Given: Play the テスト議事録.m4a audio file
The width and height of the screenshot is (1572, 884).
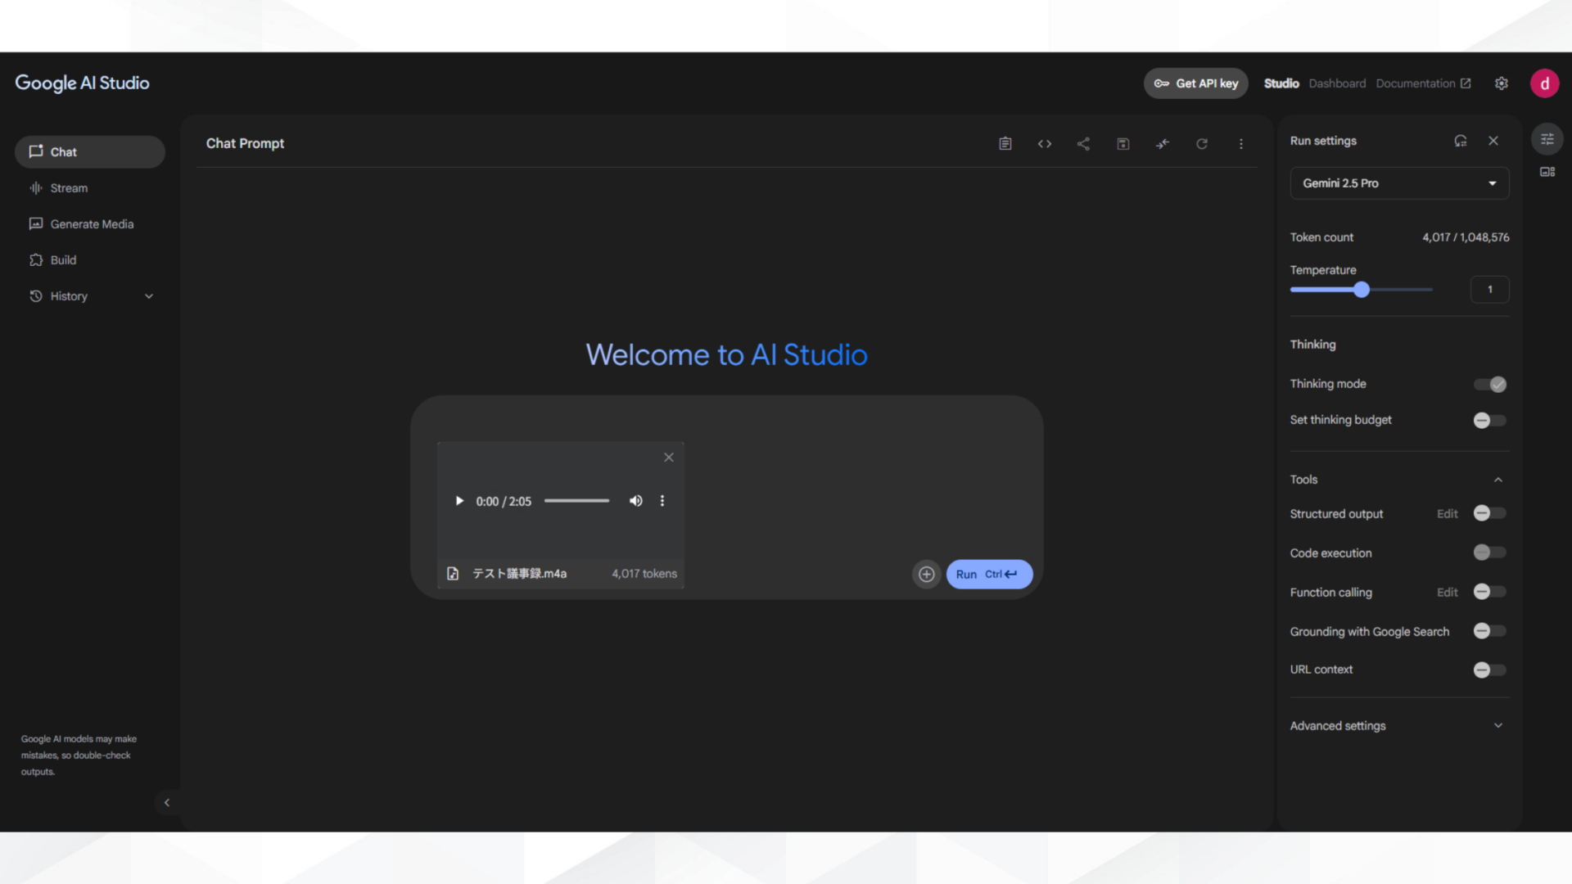Looking at the screenshot, I should [x=459, y=500].
